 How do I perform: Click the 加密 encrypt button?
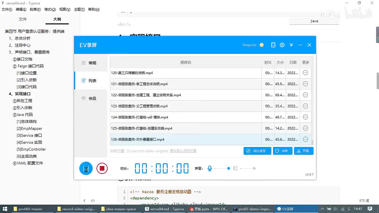[282, 151]
